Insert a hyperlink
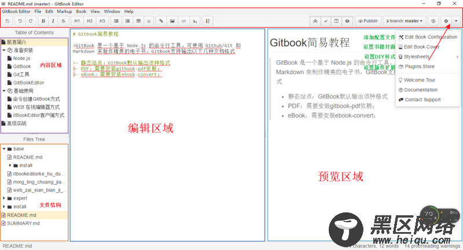Image resolution: width=463 pixels, height=250 pixels. (x=161, y=21)
